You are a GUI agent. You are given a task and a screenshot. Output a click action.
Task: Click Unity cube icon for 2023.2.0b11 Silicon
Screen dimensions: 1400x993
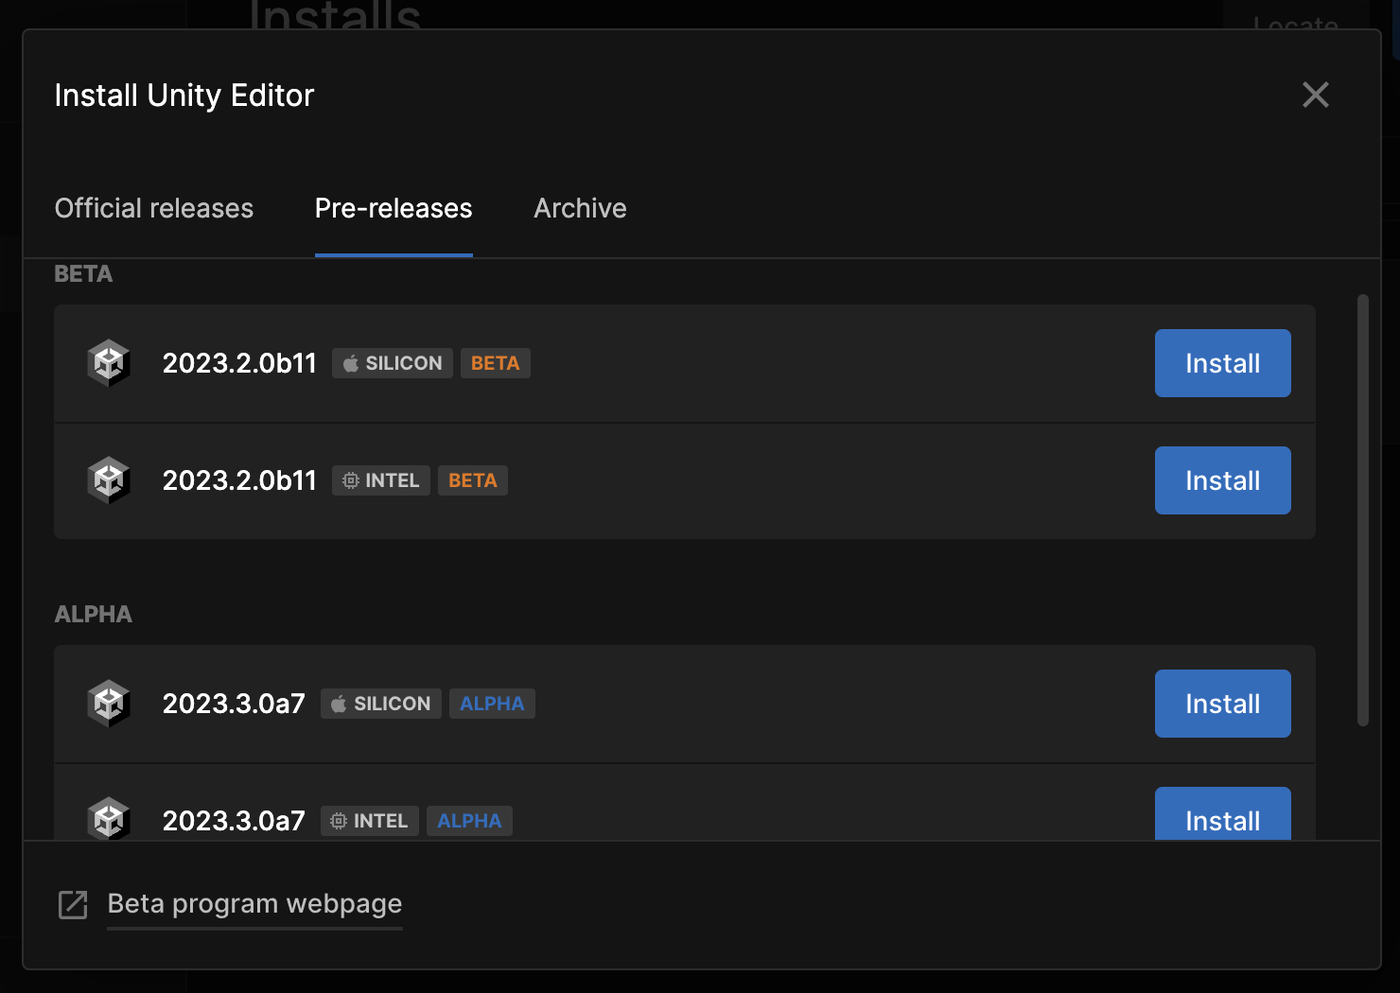pyautogui.click(x=109, y=363)
